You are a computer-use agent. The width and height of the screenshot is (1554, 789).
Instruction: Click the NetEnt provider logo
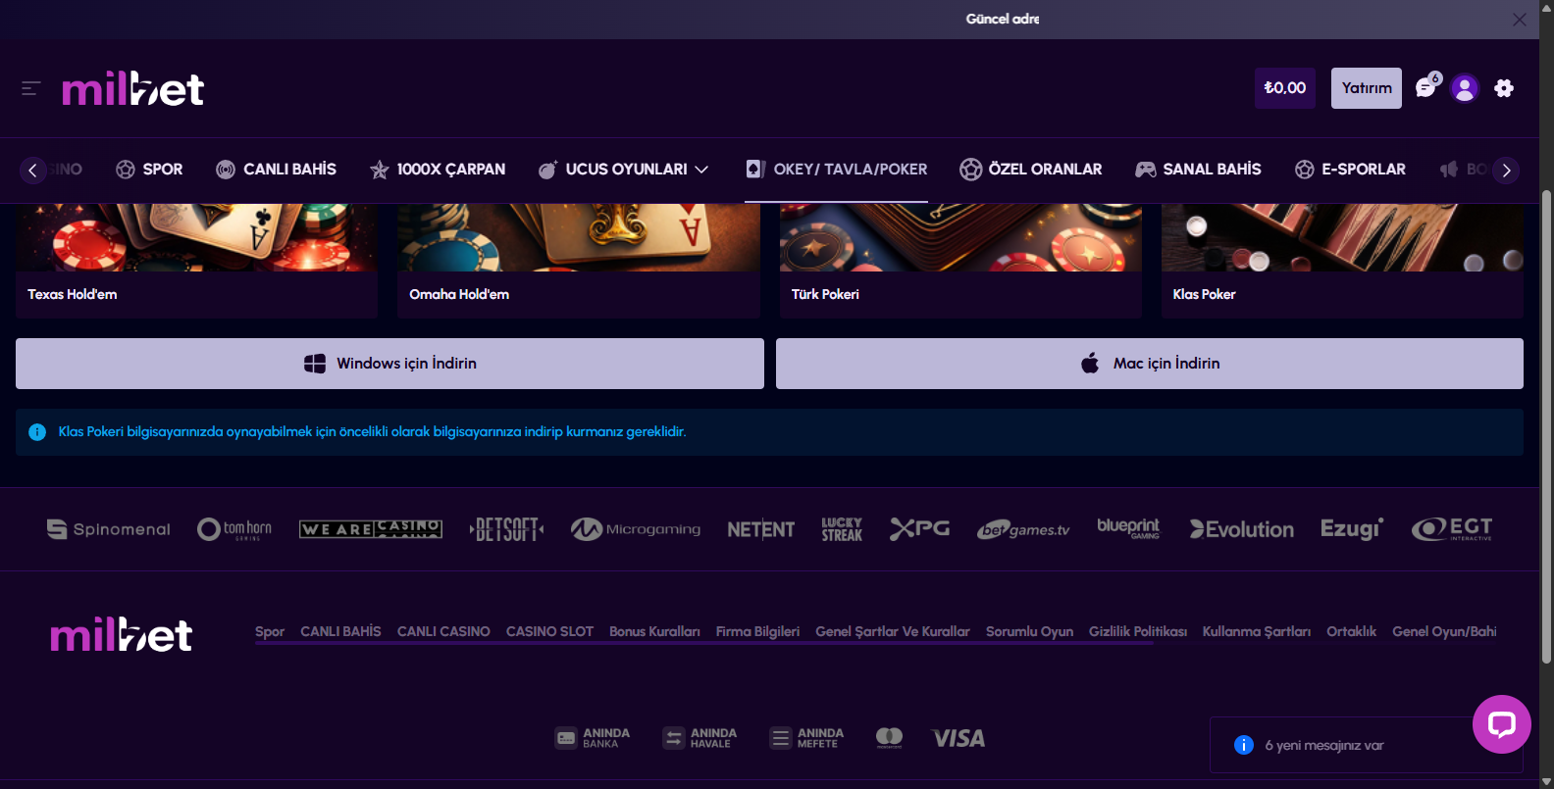point(761,529)
